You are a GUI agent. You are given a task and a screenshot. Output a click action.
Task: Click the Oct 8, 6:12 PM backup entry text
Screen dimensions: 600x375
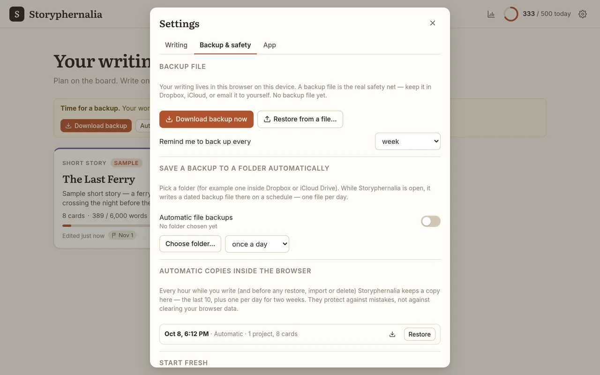click(x=231, y=334)
